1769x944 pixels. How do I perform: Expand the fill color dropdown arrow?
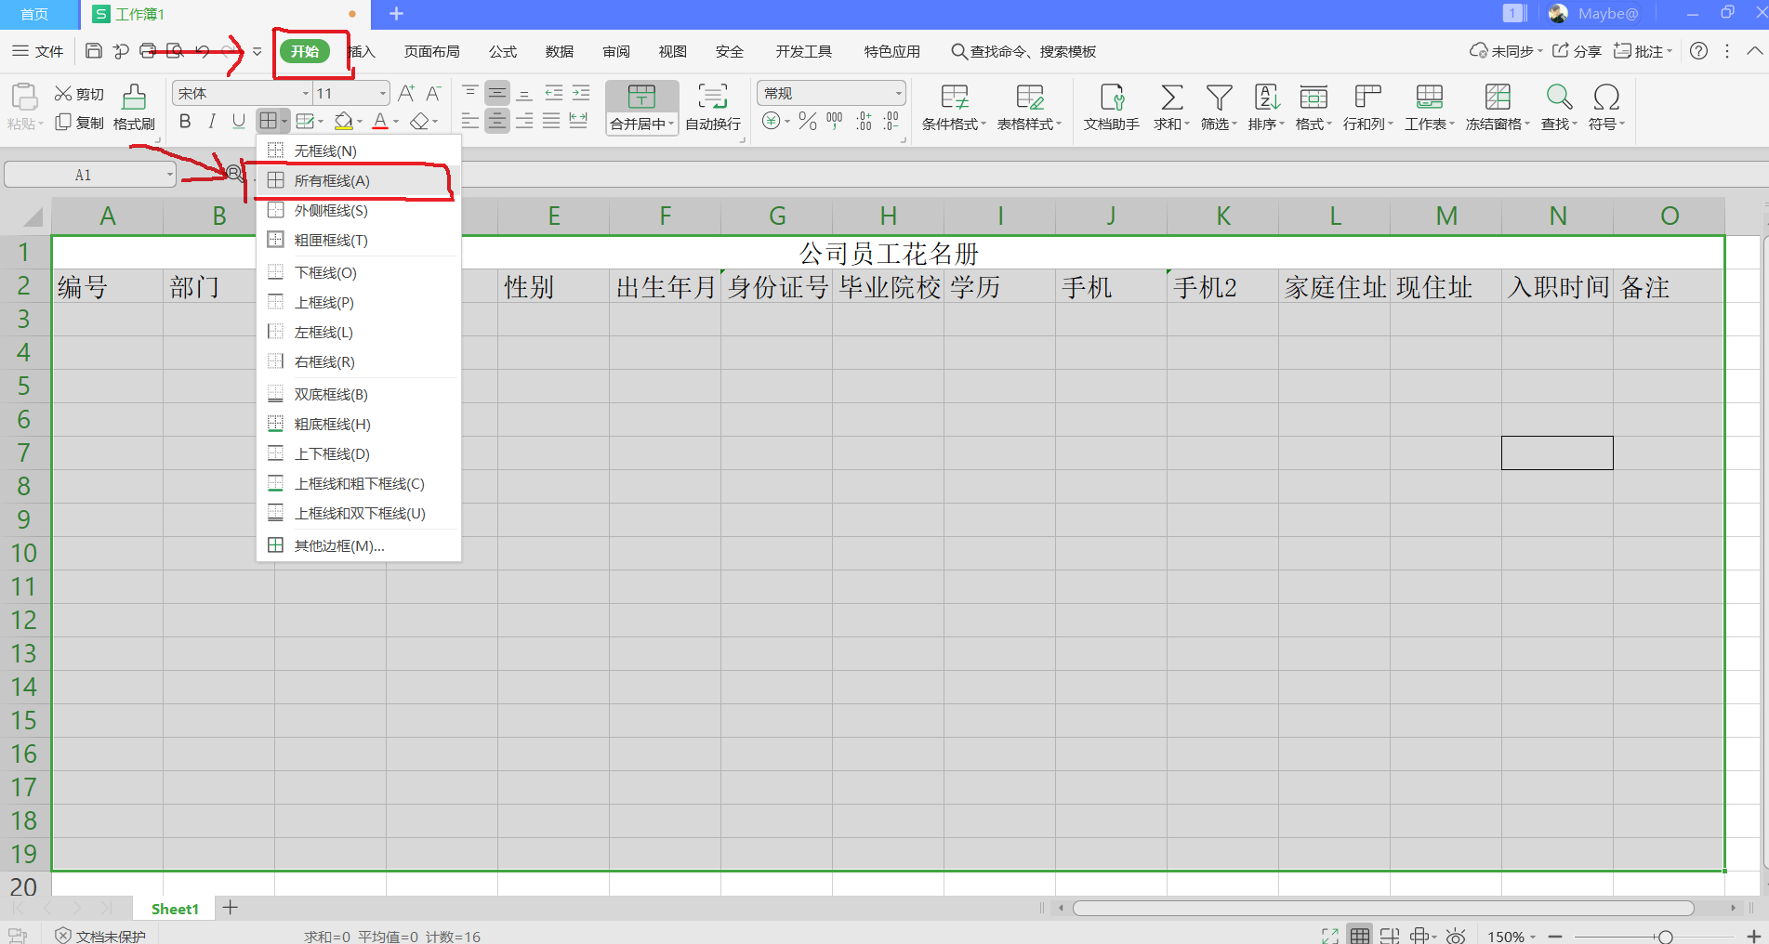coord(360,122)
